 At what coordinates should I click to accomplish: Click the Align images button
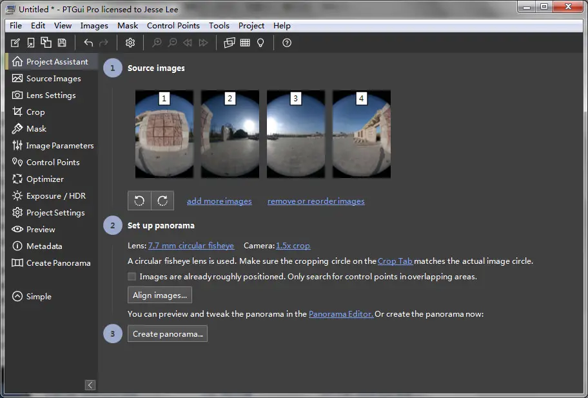click(x=159, y=295)
